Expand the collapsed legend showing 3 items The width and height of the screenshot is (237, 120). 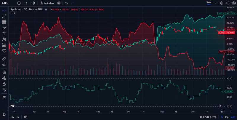click(13, 13)
